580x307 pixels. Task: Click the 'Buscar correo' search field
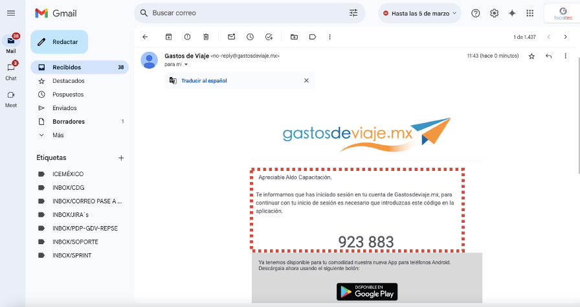(x=244, y=13)
